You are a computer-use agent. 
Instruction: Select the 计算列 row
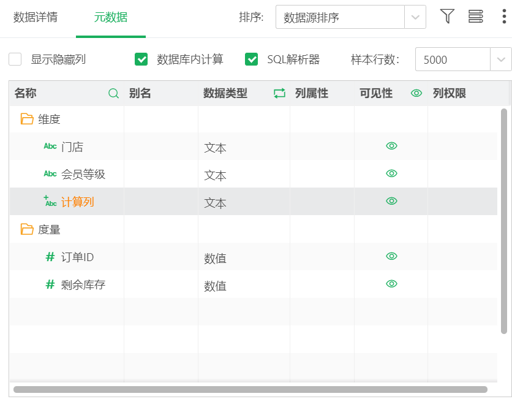78,202
